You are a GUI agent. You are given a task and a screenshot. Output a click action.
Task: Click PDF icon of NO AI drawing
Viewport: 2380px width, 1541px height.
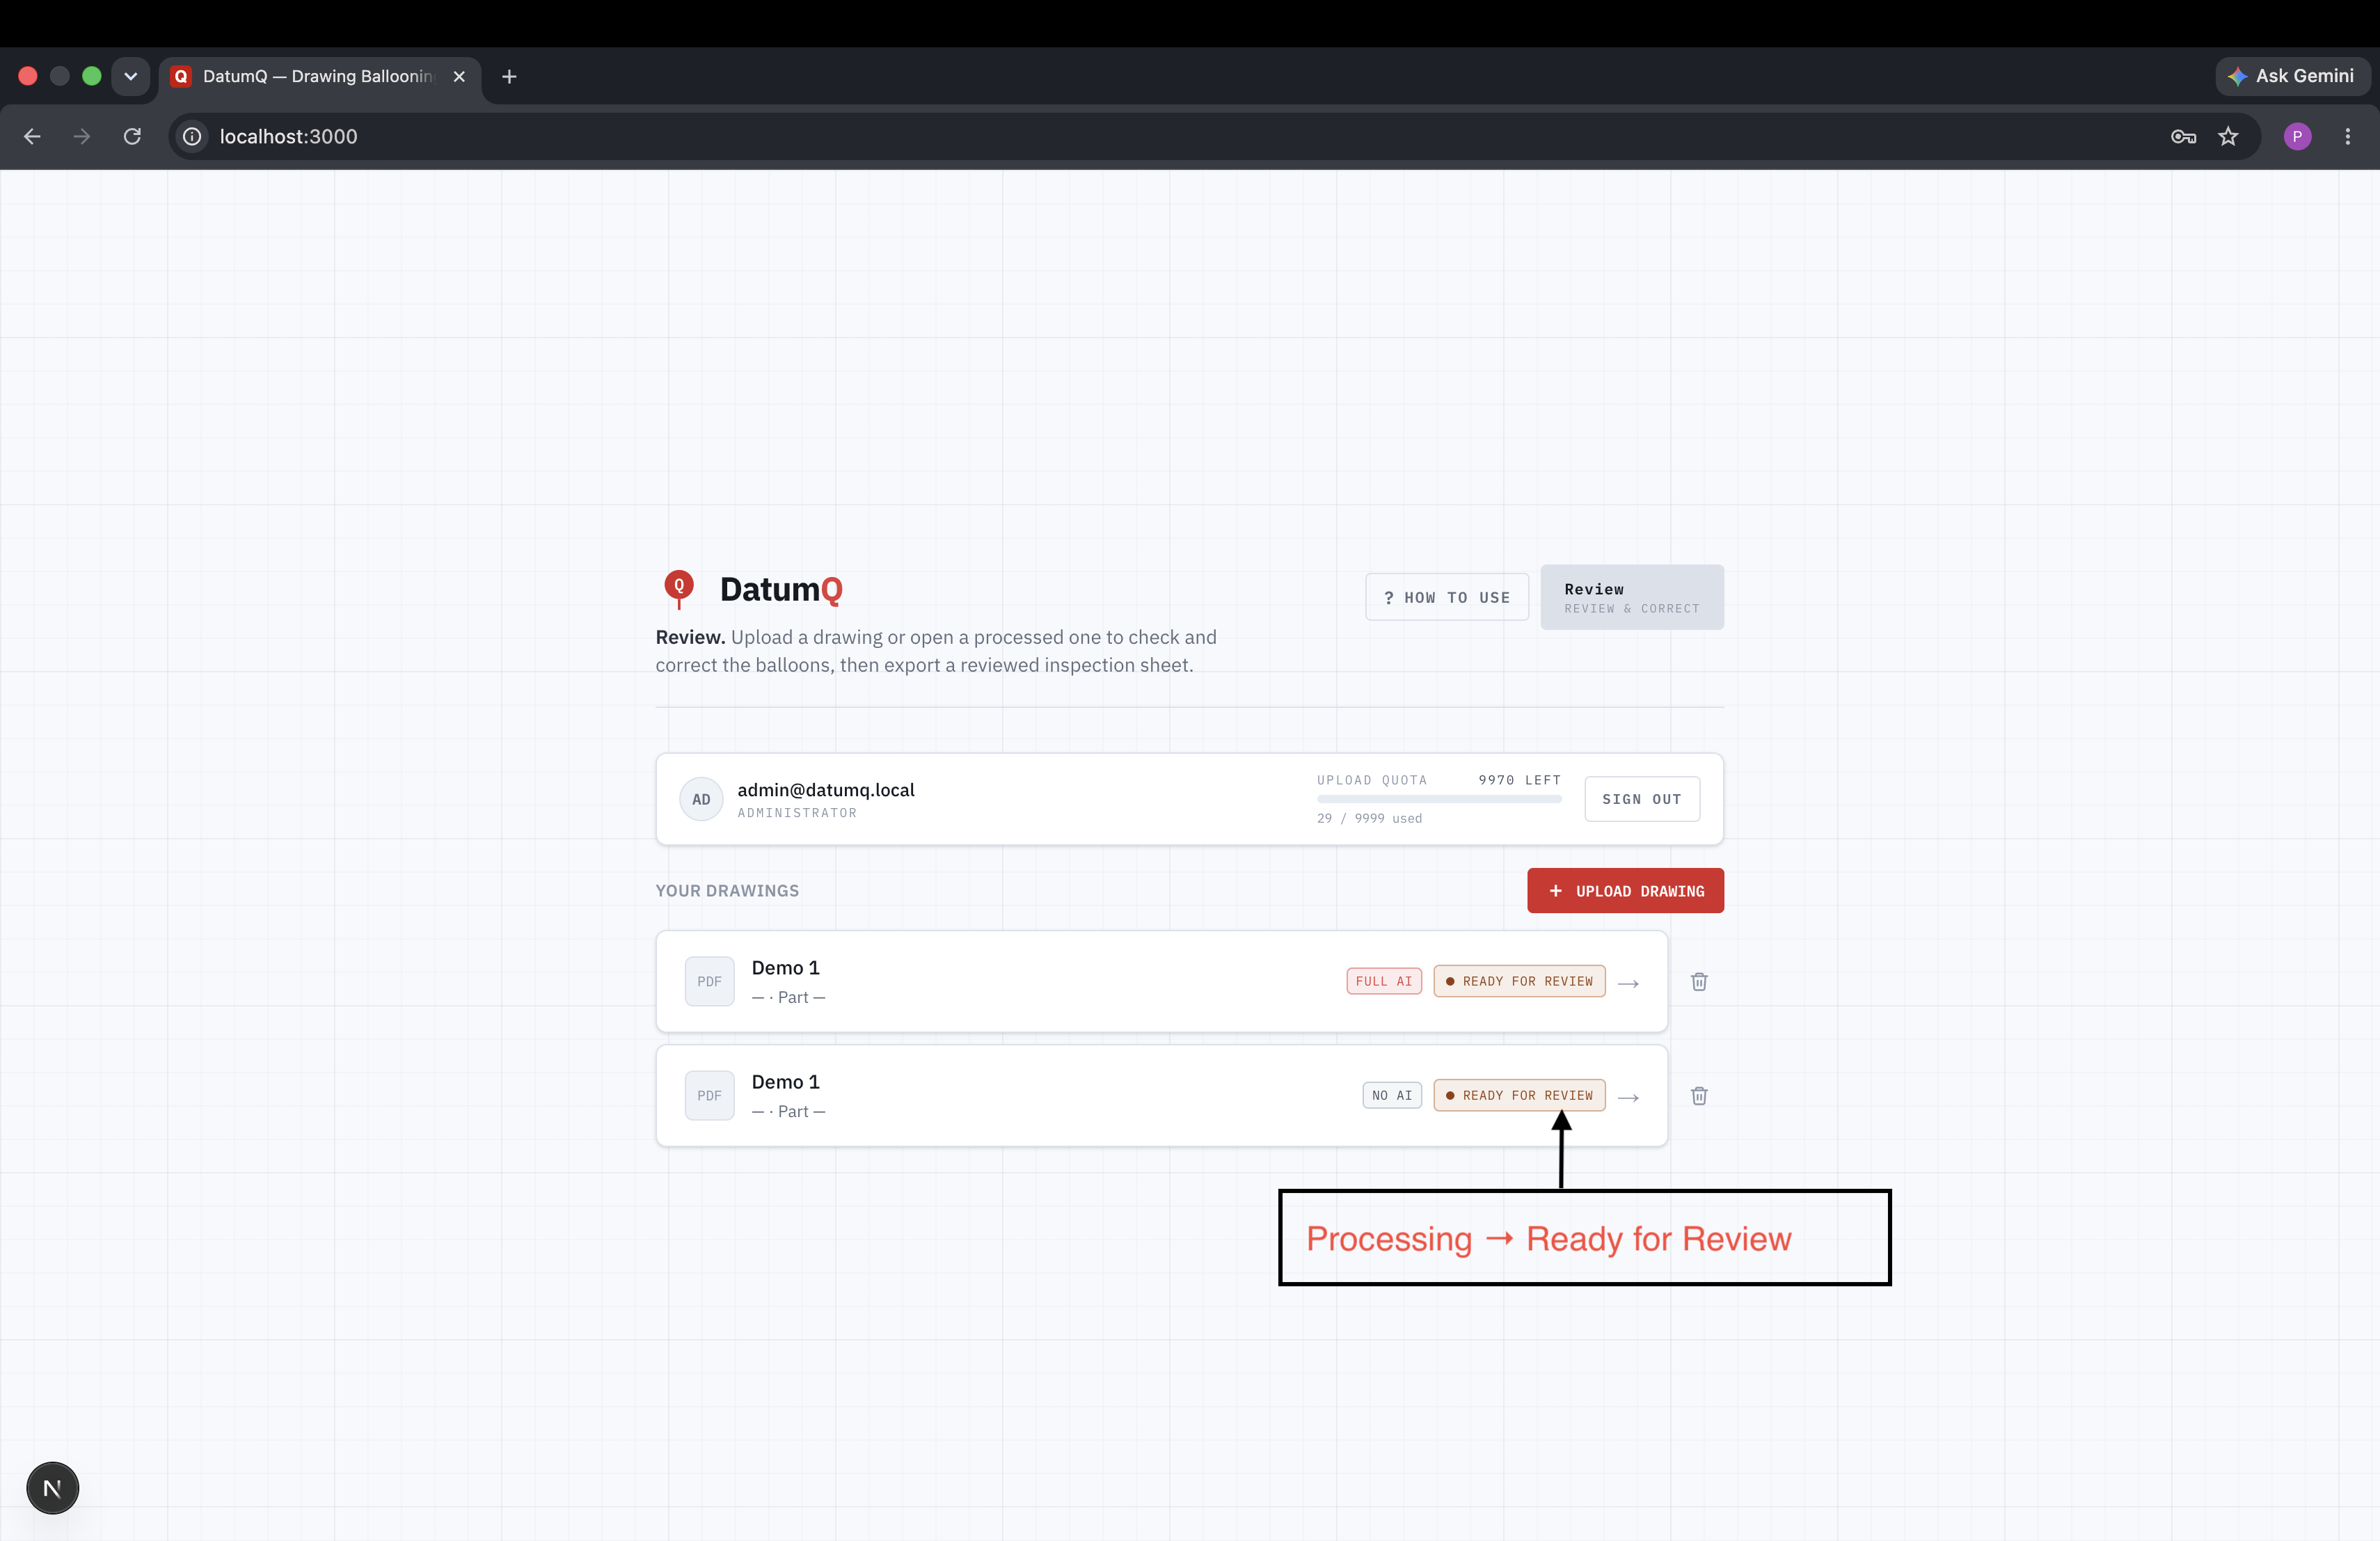tap(709, 1096)
